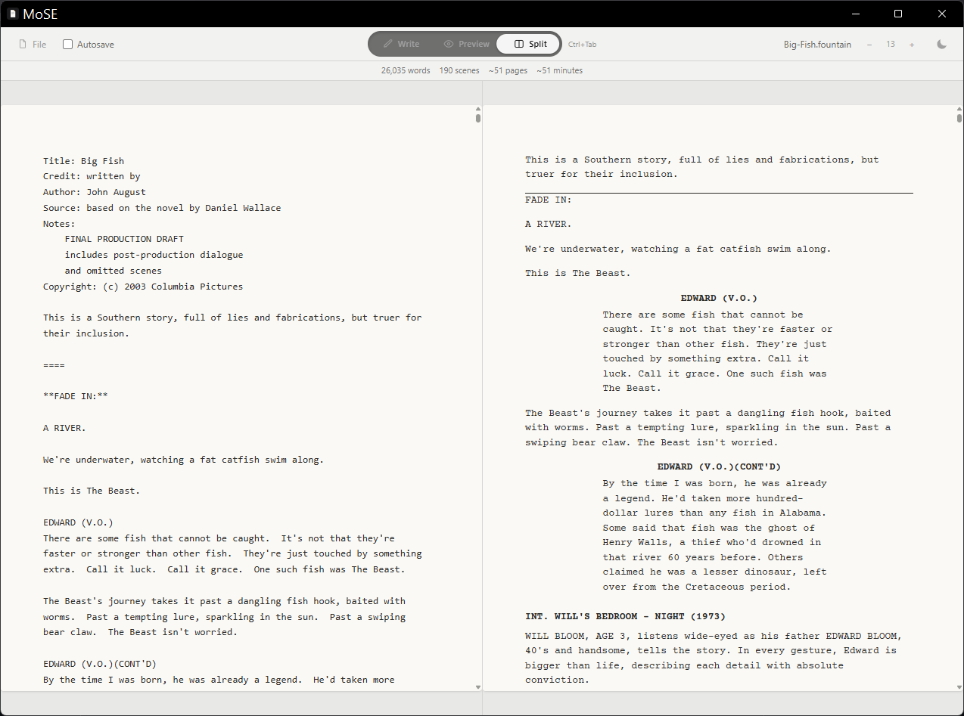Click the preview pane scrollbar thumb
964x716 pixels.
959,118
